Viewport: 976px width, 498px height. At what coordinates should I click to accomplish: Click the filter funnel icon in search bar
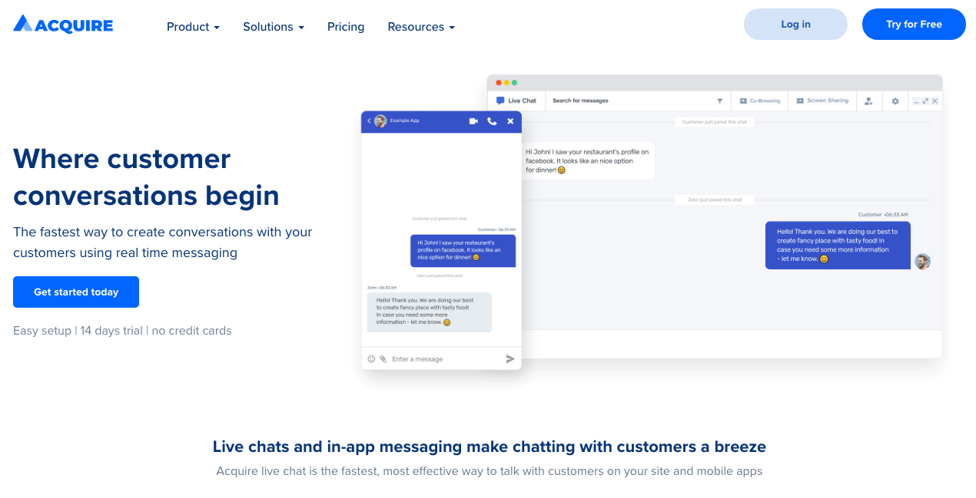click(x=720, y=101)
